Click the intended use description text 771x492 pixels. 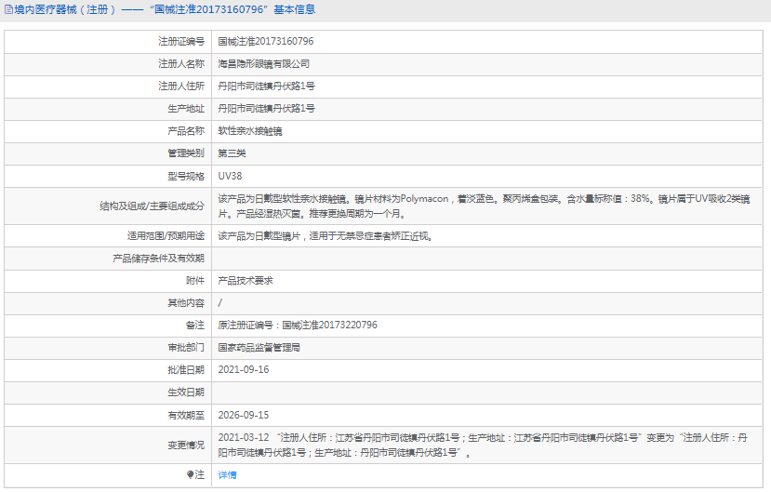(326, 236)
